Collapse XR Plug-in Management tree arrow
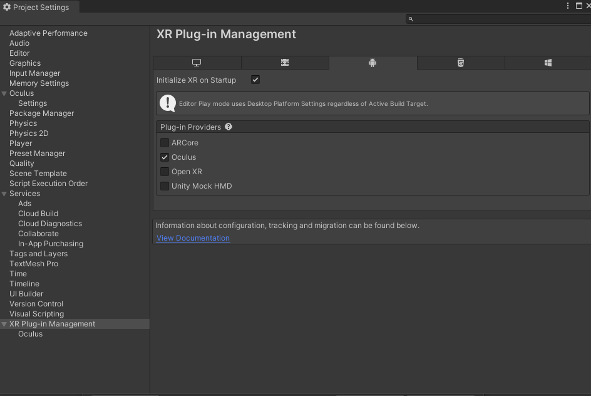591x396 pixels. (4, 325)
